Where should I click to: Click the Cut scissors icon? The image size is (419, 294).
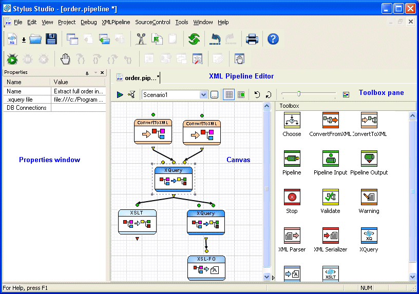141,39
